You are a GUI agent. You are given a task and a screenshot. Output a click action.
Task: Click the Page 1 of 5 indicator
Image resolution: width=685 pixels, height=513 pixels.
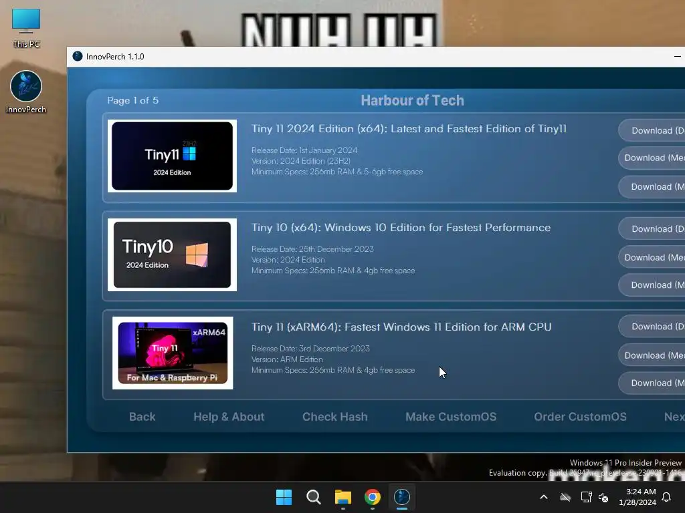(x=133, y=100)
